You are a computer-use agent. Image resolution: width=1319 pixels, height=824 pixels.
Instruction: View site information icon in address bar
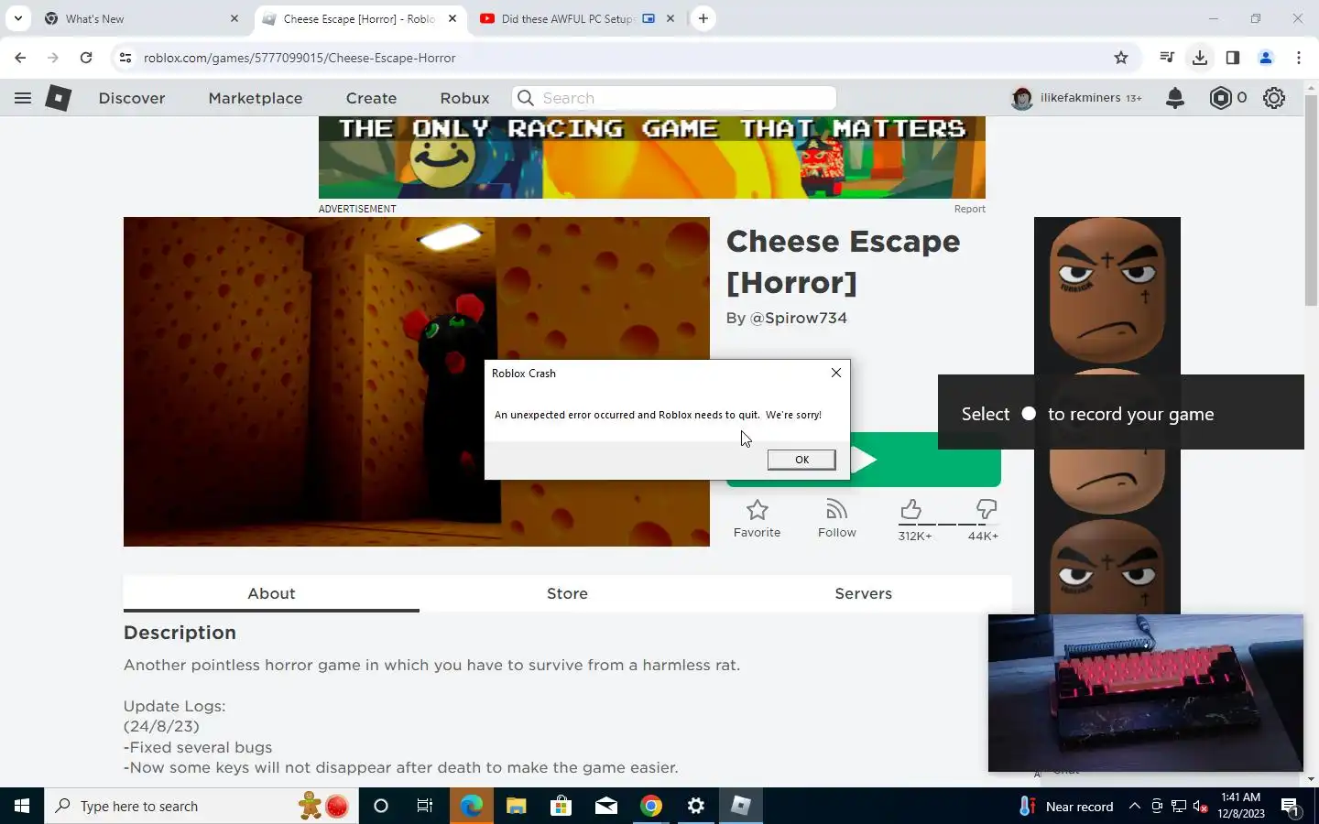(x=125, y=58)
